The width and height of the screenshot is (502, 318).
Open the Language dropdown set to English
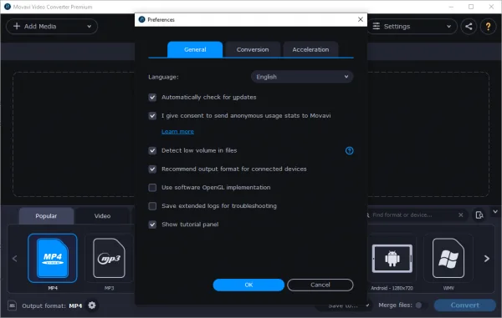tap(302, 77)
